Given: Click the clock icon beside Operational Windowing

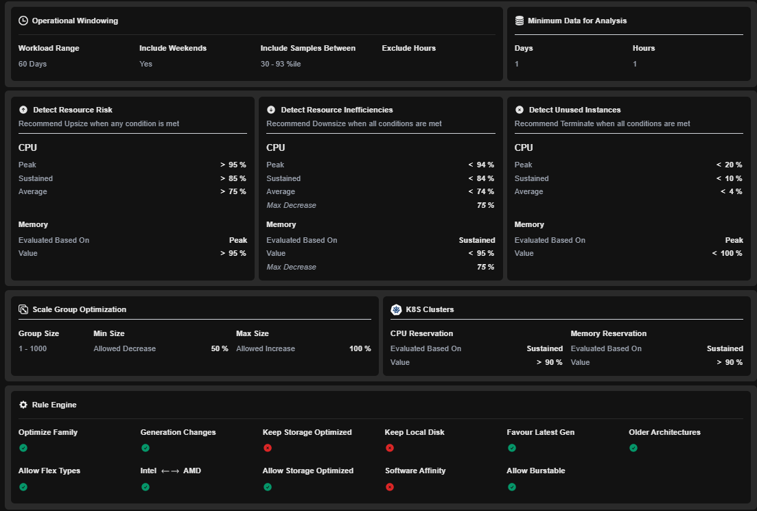Looking at the screenshot, I should (23, 21).
